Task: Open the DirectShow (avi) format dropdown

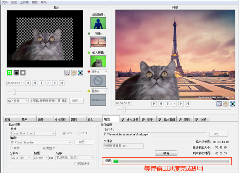Action: (33, 133)
